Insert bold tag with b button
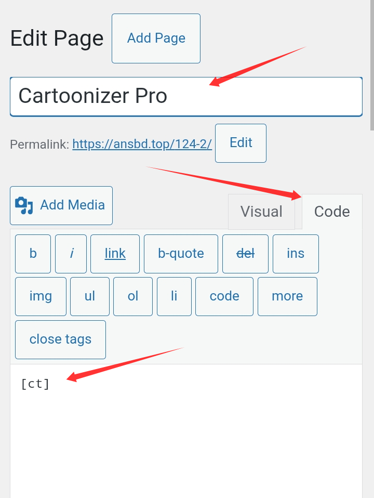The height and width of the screenshot is (498, 374). point(33,254)
